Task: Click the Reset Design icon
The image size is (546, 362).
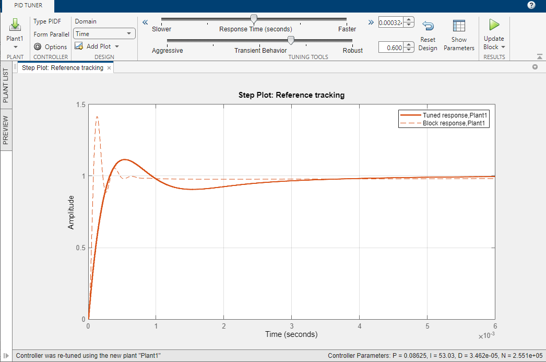Action: pyautogui.click(x=428, y=26)
